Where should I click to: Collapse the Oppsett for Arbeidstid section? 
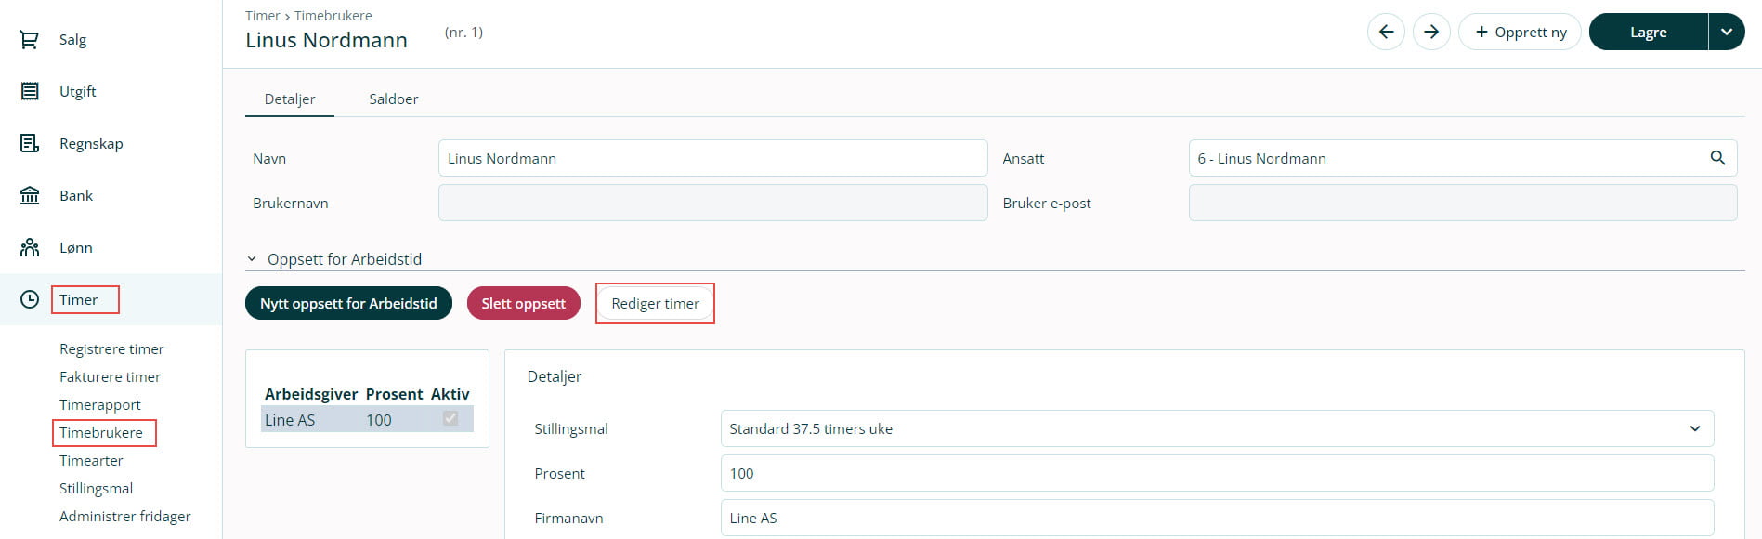coord(252,259)
